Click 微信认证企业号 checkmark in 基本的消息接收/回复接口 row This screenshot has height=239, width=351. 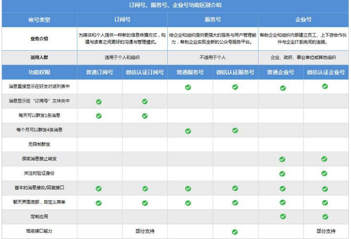[325, 189]
